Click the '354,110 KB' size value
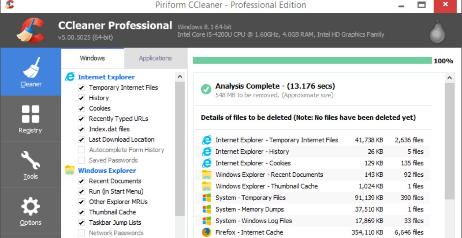The image size is (462, 238). click(x=367, y=232)
